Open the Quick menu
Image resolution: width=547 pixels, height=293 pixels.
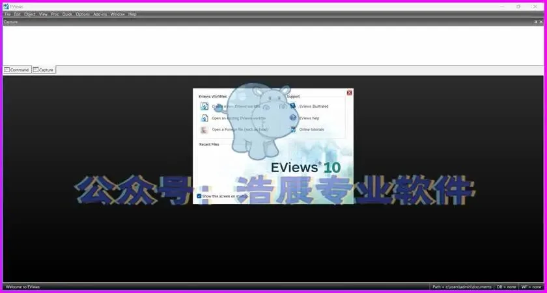point(67,14)
